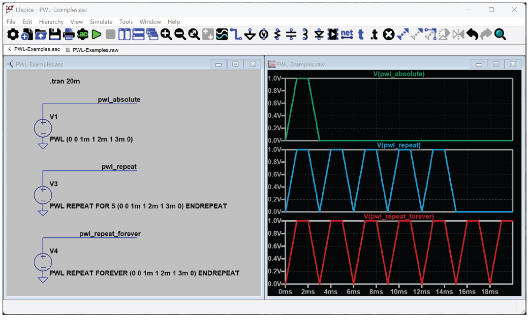Click the Run simulation green play icon
The width and height of the screenshot is (529, 320).
(97, 34)
